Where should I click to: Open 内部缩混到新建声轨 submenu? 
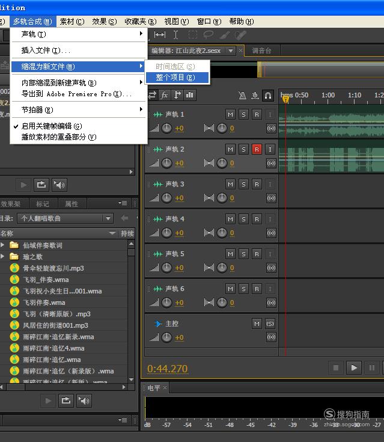click(x=79, y=83)
